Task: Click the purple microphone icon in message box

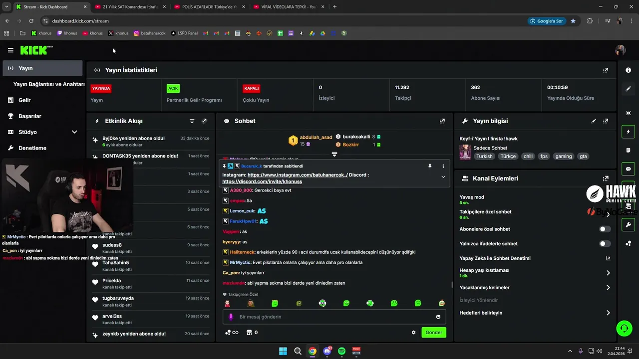Action: point(231,317)
